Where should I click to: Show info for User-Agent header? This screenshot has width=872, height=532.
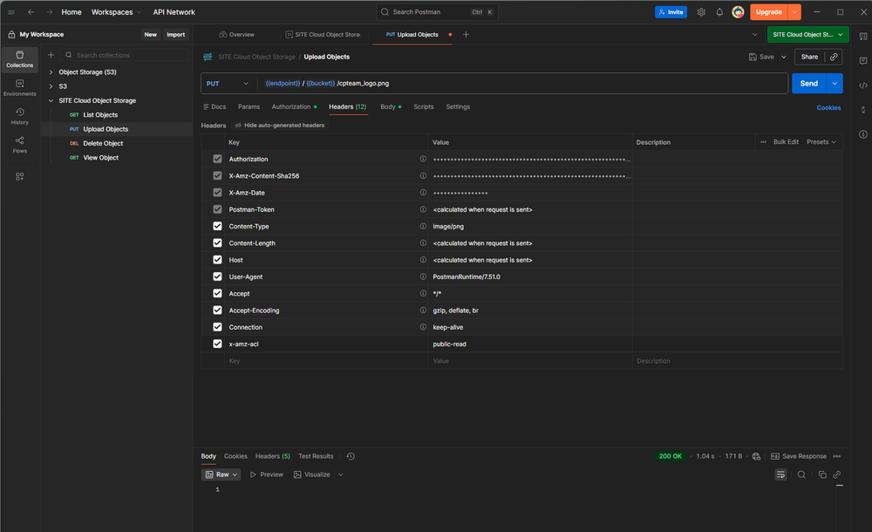click(423, 276)
